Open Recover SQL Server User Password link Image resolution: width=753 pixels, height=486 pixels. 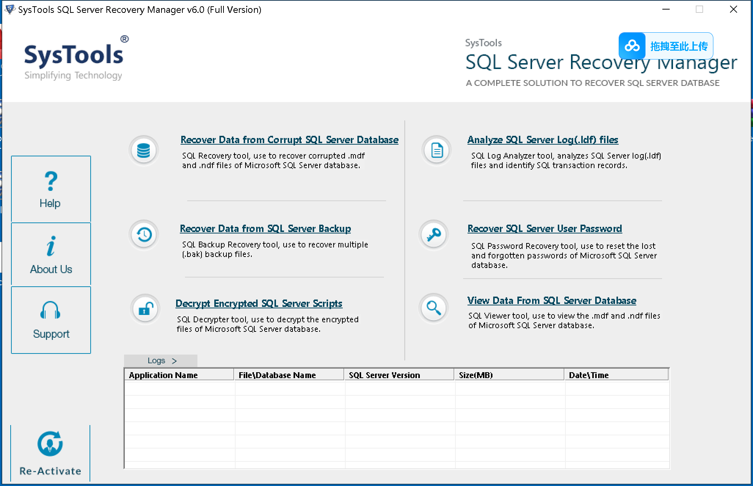[545, 229]
